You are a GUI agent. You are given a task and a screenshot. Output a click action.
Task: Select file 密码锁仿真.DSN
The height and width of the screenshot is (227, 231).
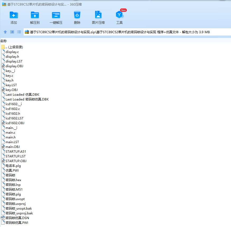[17, 218]
